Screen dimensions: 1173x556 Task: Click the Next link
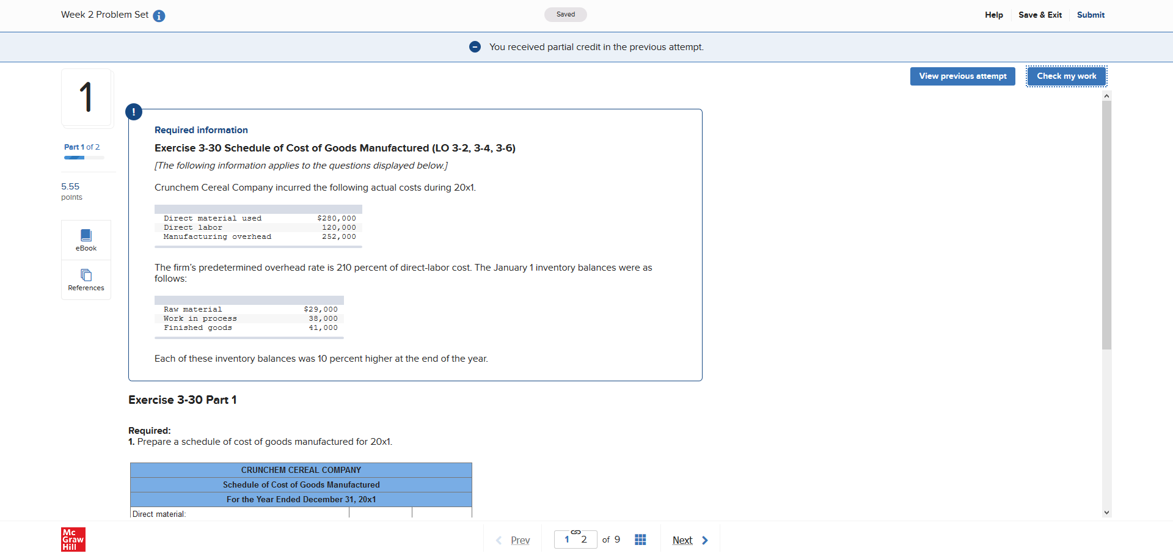point(682,540)
